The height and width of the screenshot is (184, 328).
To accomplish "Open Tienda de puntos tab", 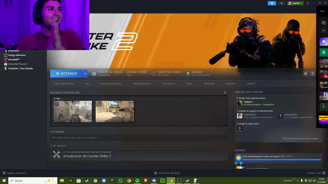I will pos(142,84).
